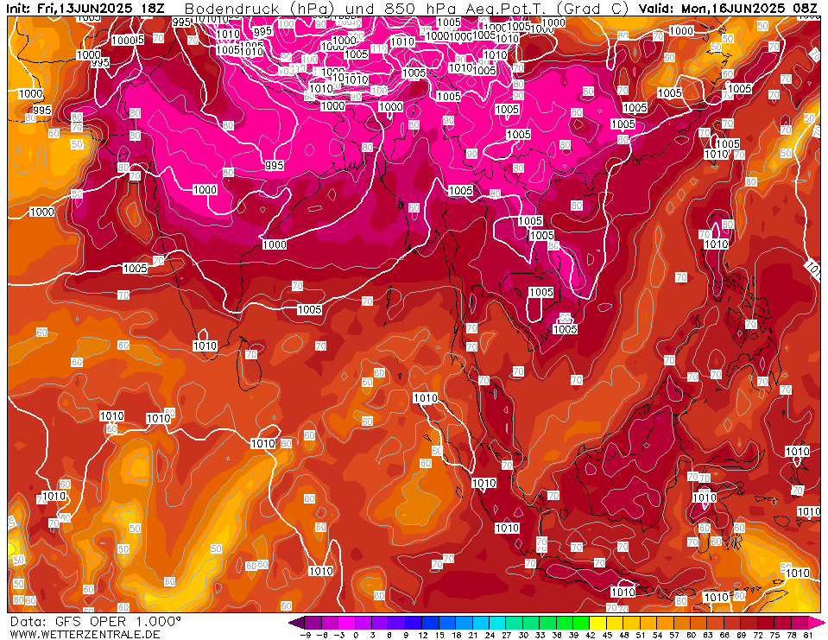Viewport: 828px width, 640px height.
Task: Click the '12' value on the color legend
Action: [x=423, y=635]
